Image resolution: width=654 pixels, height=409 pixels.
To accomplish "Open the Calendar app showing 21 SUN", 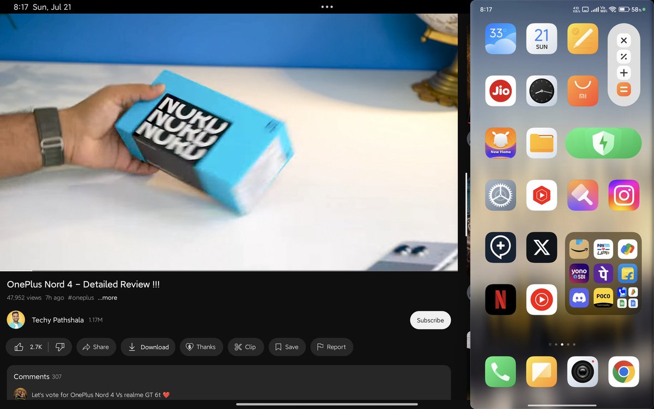I will pos(542,39).
